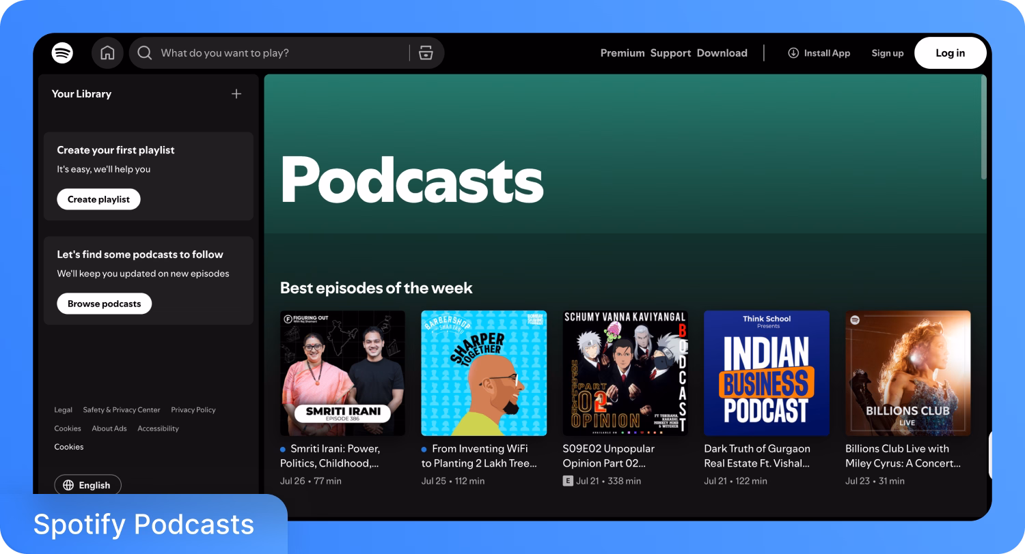Click "Jul 21 • 122 min" text
This screenshot has width=1025, height=554.
coord(735,481)
